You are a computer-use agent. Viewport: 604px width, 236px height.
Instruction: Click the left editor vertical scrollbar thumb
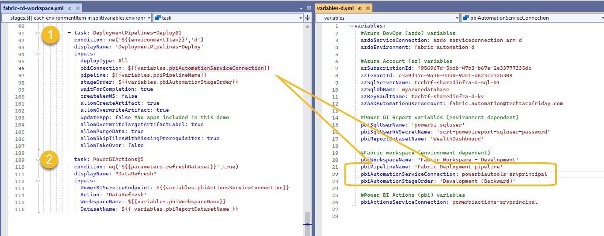coord(307,218)
